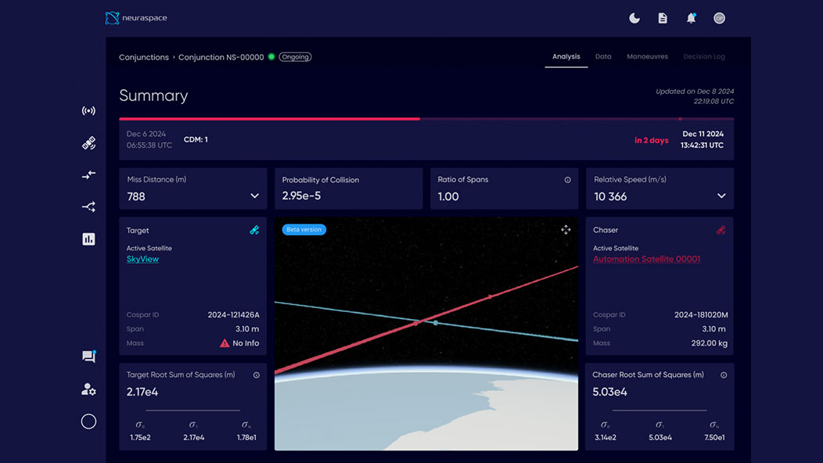Click chaser sigma value 3.14e2

[606, 438]
